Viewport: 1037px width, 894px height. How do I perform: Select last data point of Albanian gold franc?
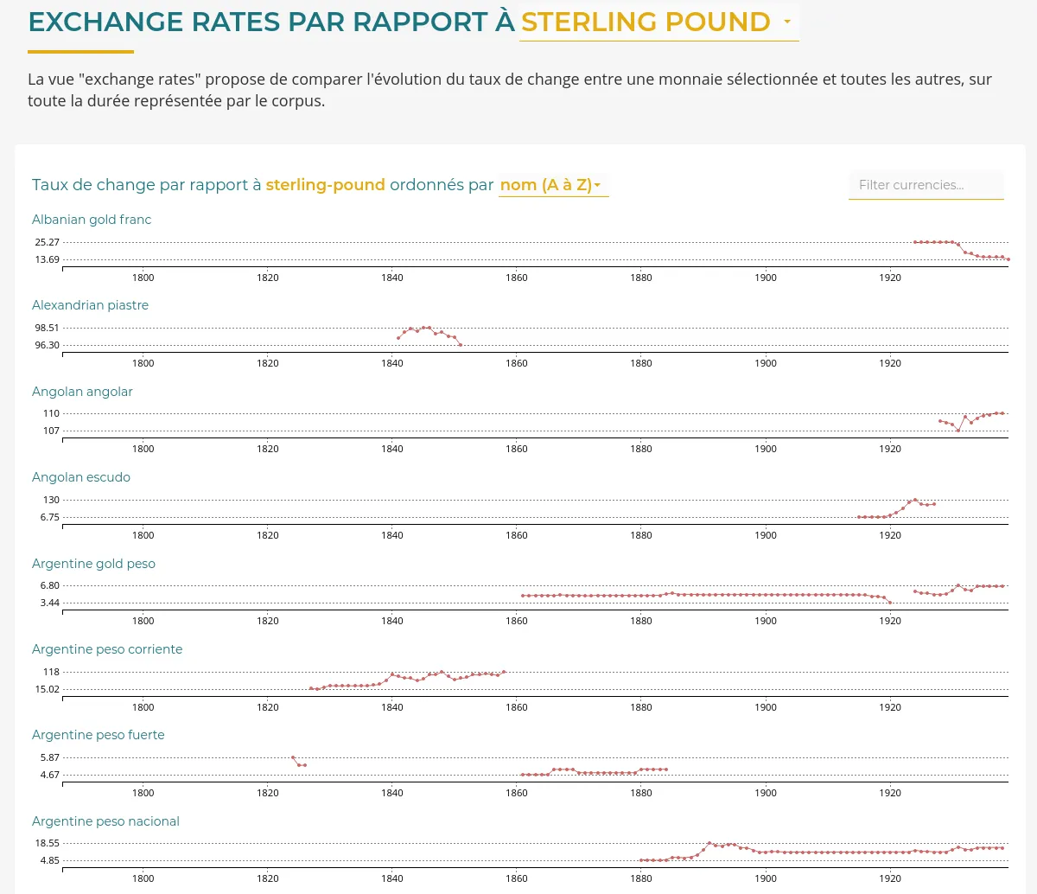coord(1008,259)
